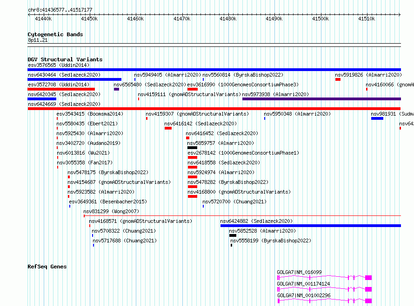Click nsv4168571 (gnomADStructuralVariants) label

pos(140,221)
